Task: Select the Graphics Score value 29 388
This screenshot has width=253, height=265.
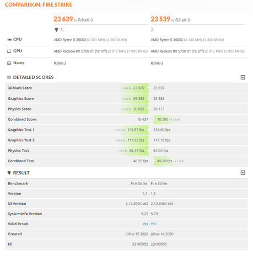Action: point(139,99)
